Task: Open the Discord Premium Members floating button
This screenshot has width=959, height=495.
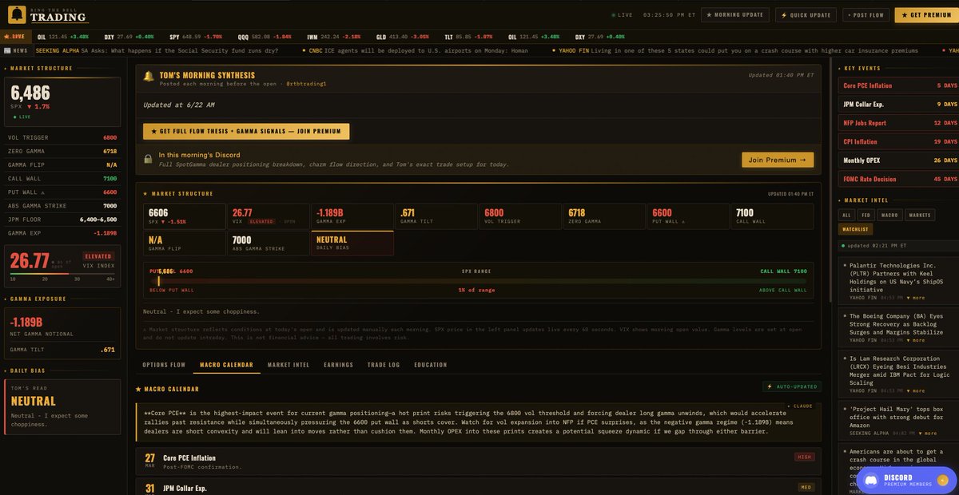Action: (905, 481)
